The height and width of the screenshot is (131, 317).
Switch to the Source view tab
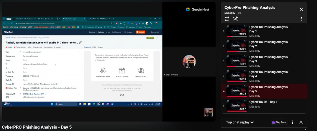[x=100, y=47]
